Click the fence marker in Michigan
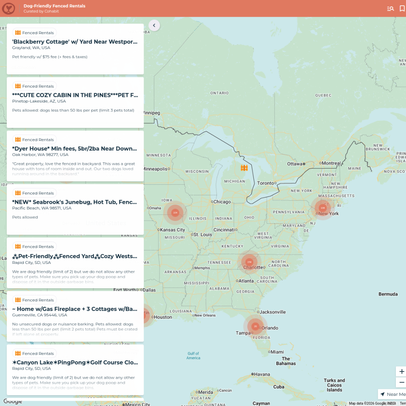Viewport: 406px width, 406px height. point(244,168)
